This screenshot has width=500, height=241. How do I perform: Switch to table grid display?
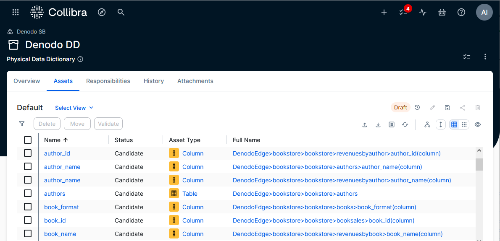pyautogui.click(x=454, y=124)
